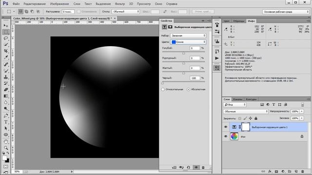Click the layer mask icon in Properties
The width and height of the screenshot is (312, 175).
click(x=170, y=27)
